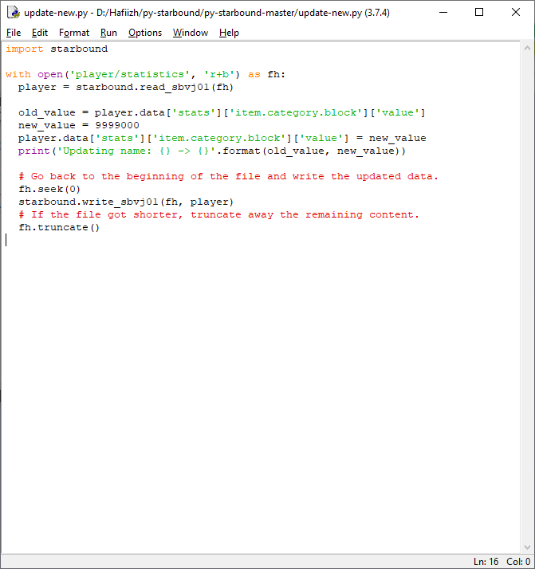This screenshot has height=569, width=535.
Task: Click the scrollbar up arrow
Action: tap(527, 48)
